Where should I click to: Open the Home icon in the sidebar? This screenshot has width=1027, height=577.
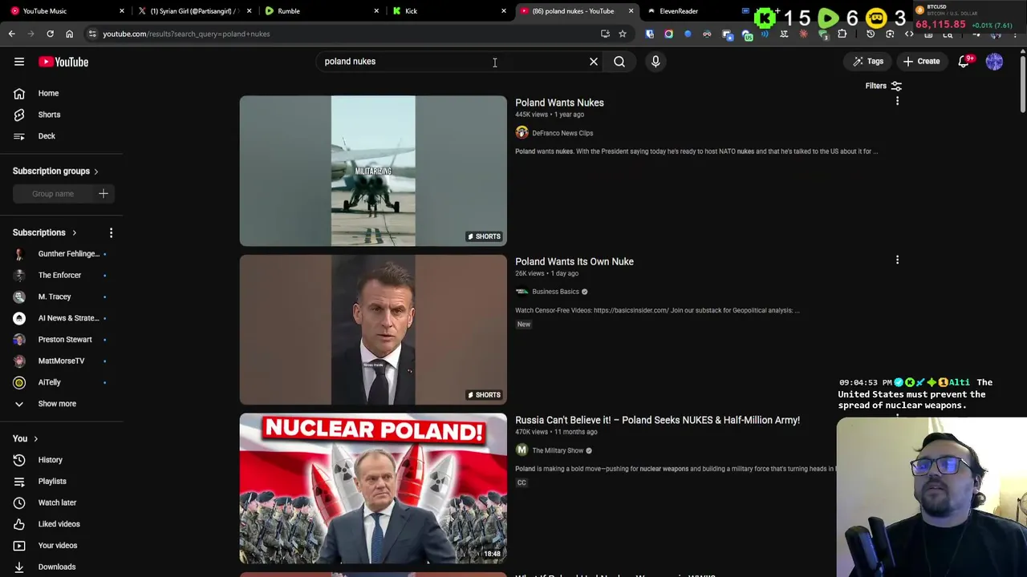click(19, 94)
